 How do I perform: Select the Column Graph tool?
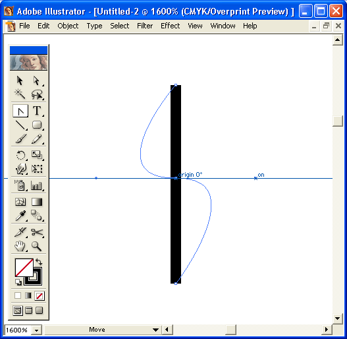click(x=37, y=185)
